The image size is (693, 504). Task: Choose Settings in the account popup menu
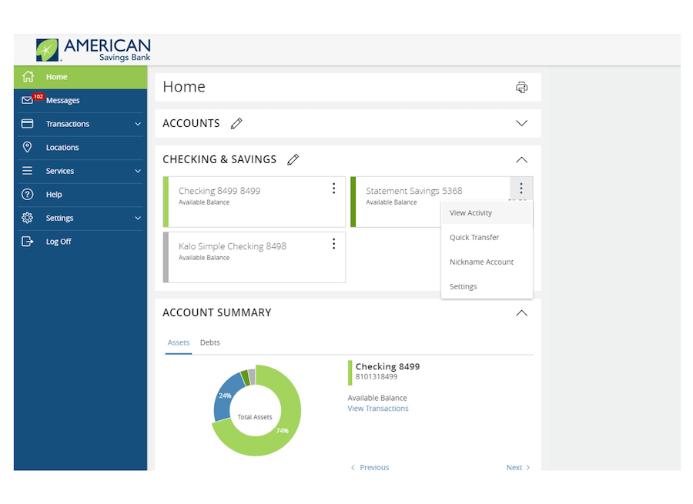[487, 286]
